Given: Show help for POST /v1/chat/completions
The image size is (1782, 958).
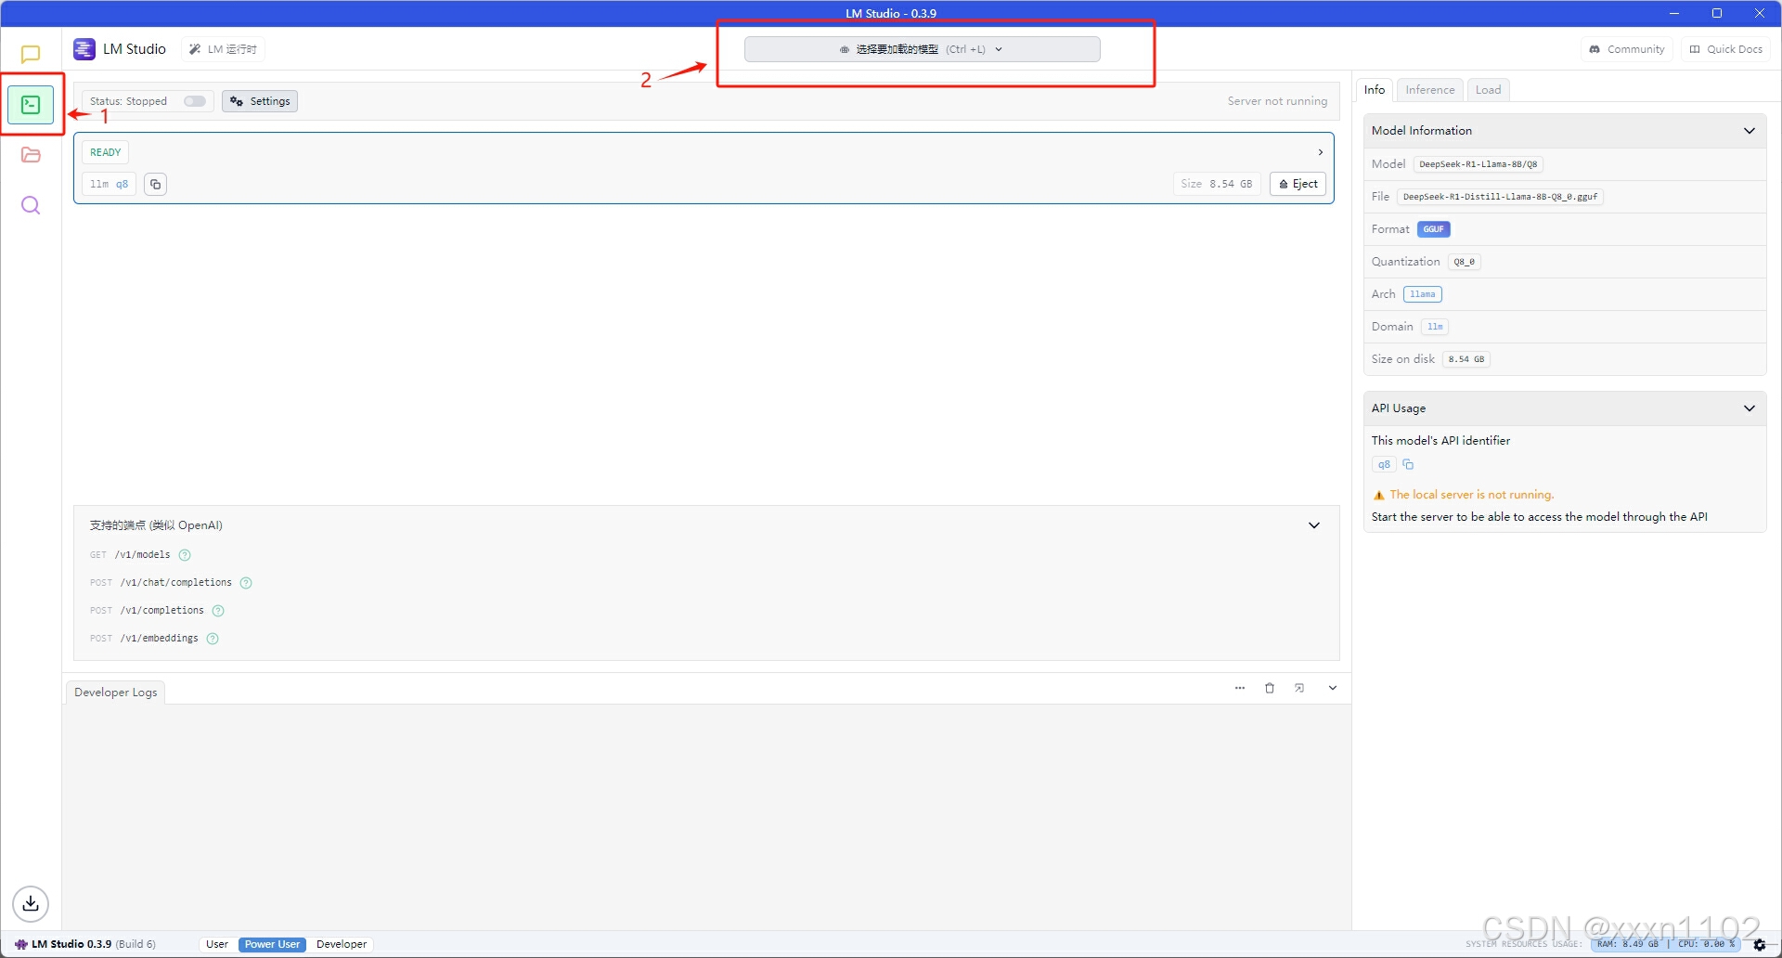Looking at the screenshot, I should [x=246, y=583].
